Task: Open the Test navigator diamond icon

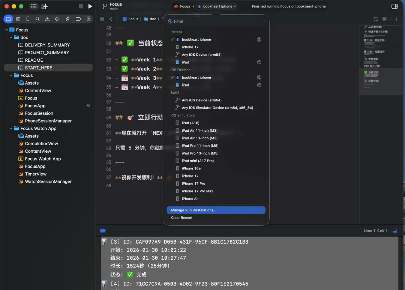Action: coord(57,19)
